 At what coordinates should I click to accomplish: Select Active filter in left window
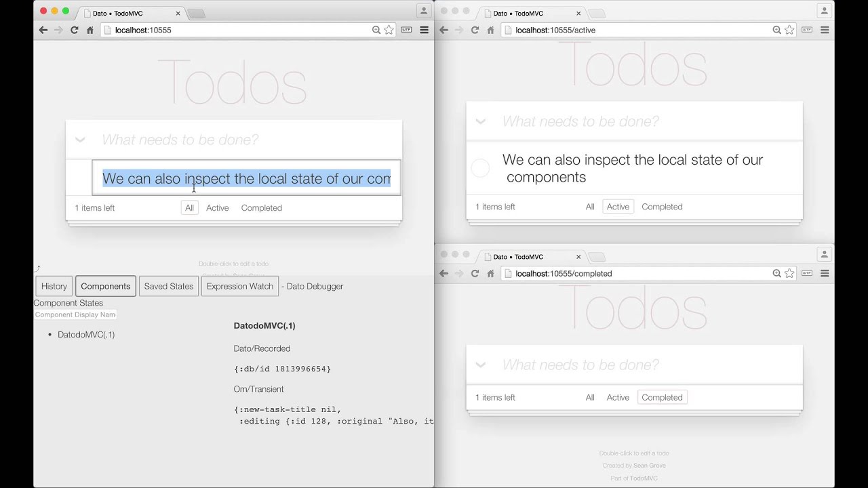[x=218, y=208]
